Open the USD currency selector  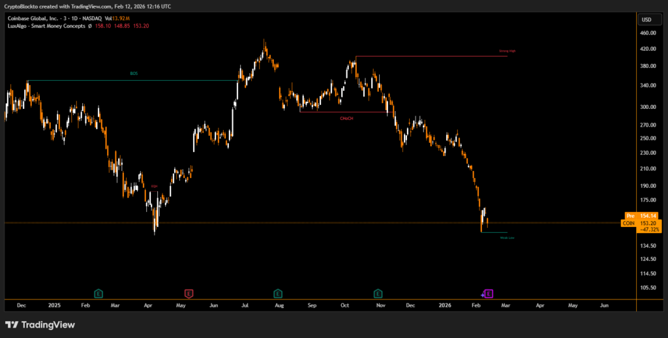coord(646,20)
